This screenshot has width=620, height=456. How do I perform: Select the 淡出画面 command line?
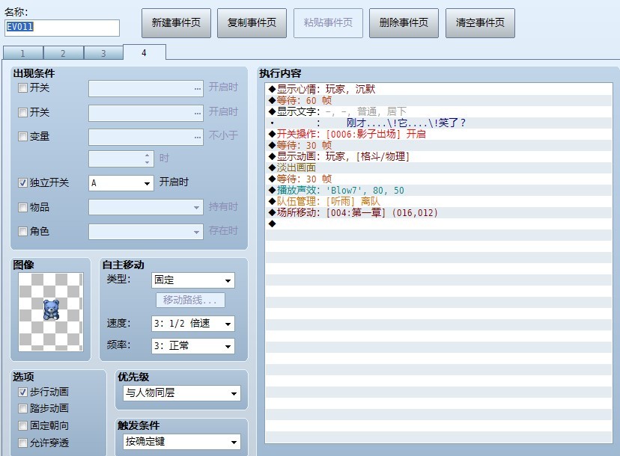click(439, 167)
